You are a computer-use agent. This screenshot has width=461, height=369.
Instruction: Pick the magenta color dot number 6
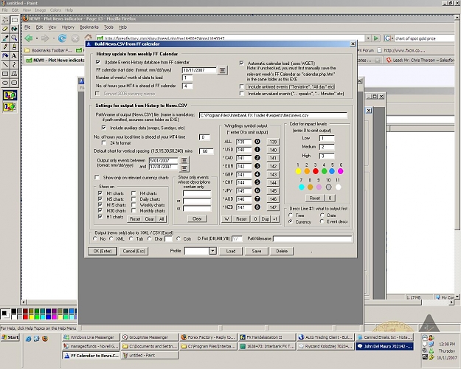(x=341, y=171)
